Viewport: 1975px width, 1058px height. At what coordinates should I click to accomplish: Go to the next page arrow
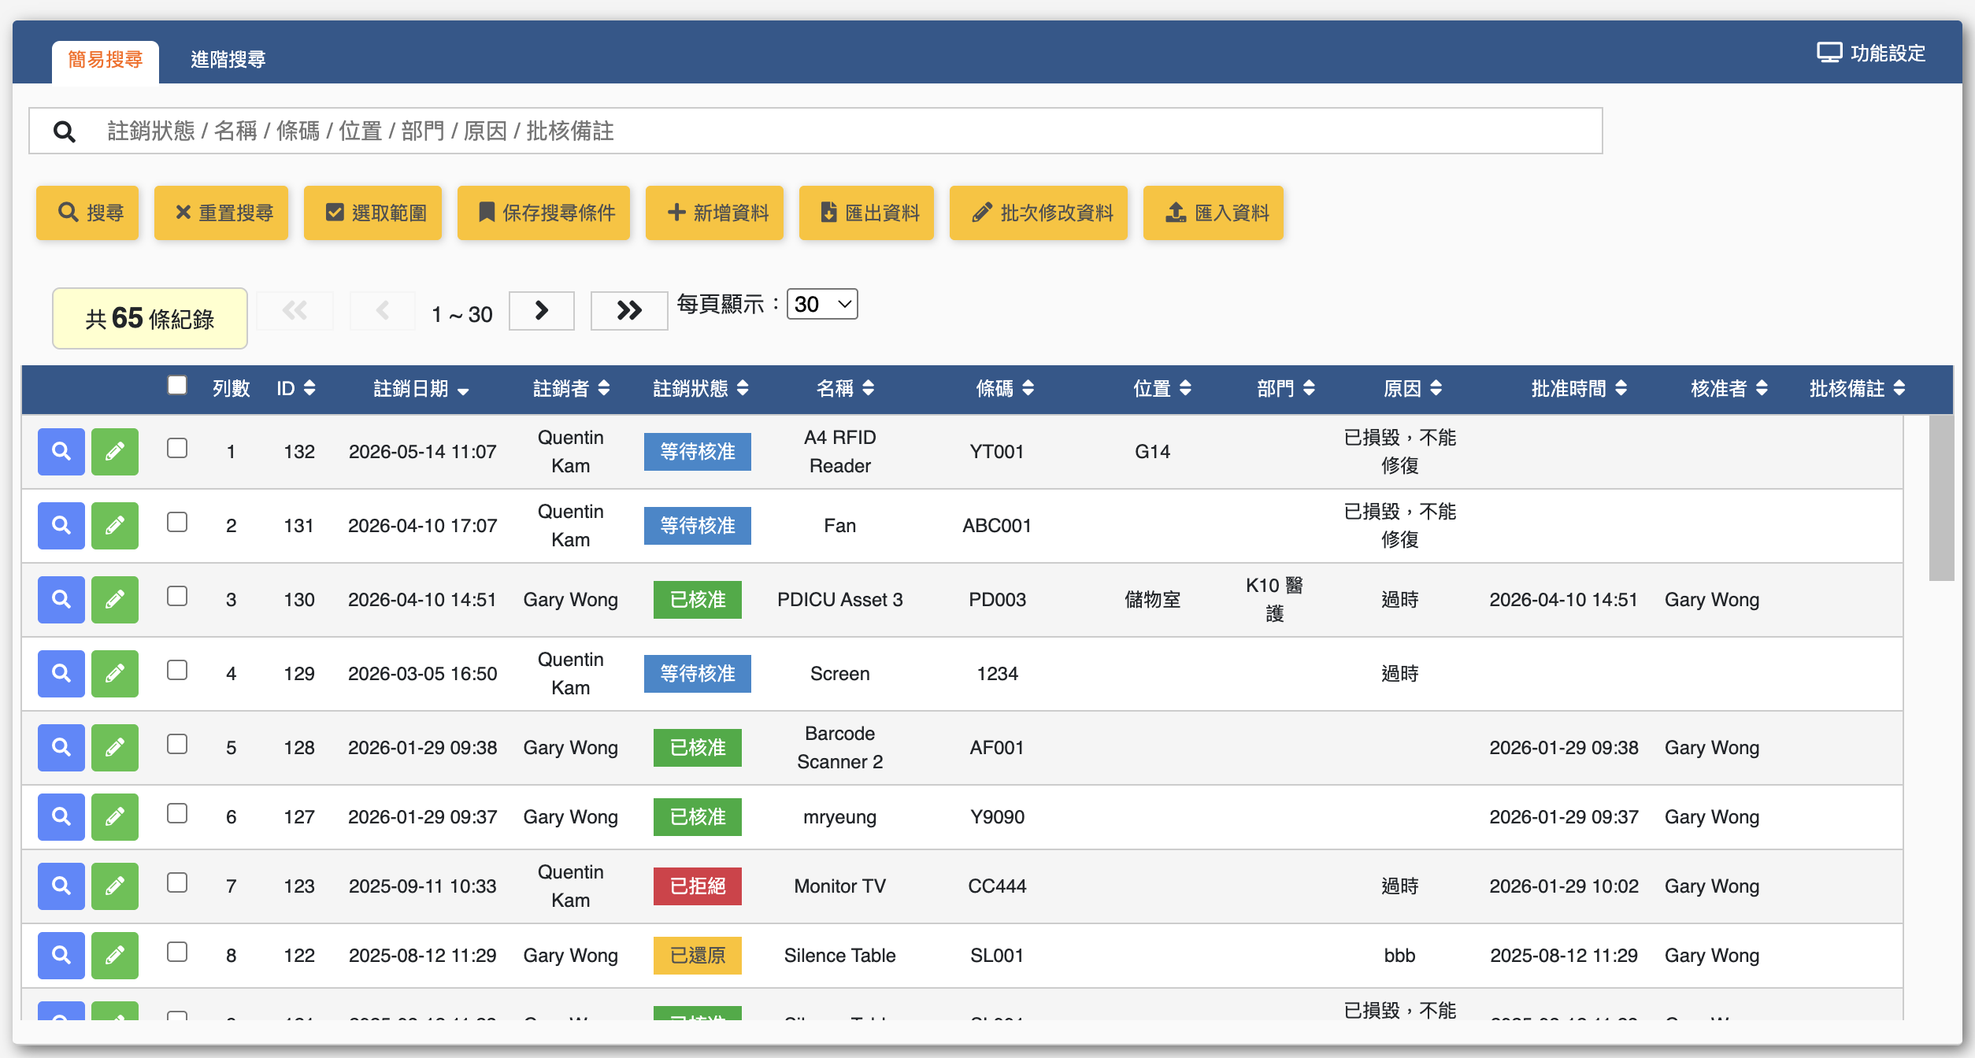point(542,311)
